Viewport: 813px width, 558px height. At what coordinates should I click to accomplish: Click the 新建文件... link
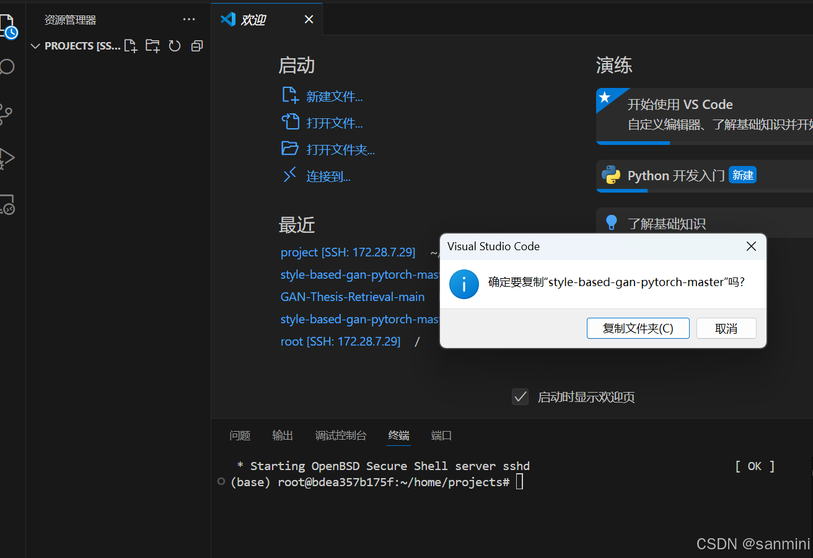pyautogui.click(x=335, y=97)
